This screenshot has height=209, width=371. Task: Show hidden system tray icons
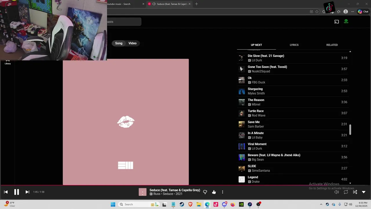pyautogui.click(x=321, y=204)
